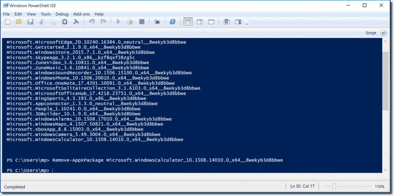Click the Microsoft.WindowsStore package line
This screenshot has height=196, width=394.
tap(81, 52)
